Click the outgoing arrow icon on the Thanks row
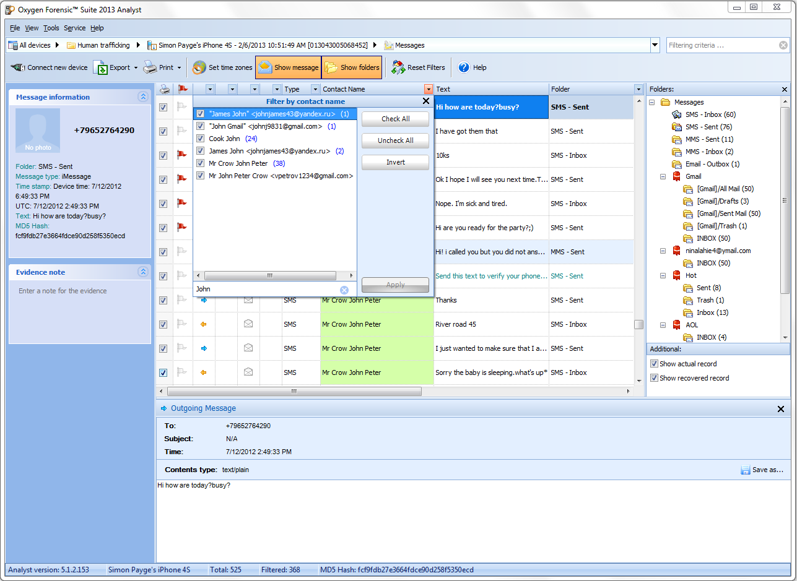Viewport: 797px width, 581px height. coord(204,300)
